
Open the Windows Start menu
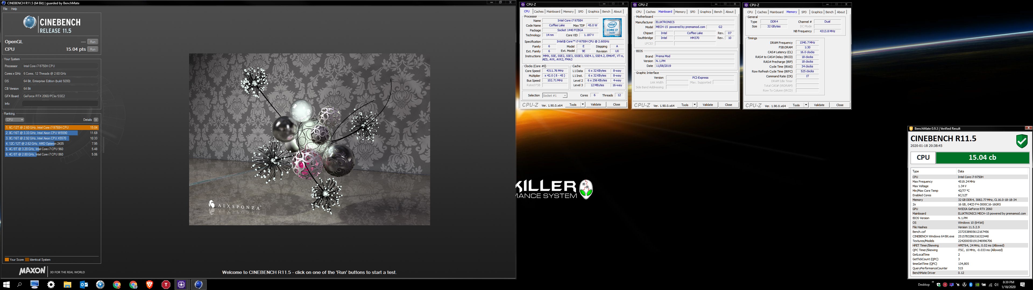(x=6, y=284)
